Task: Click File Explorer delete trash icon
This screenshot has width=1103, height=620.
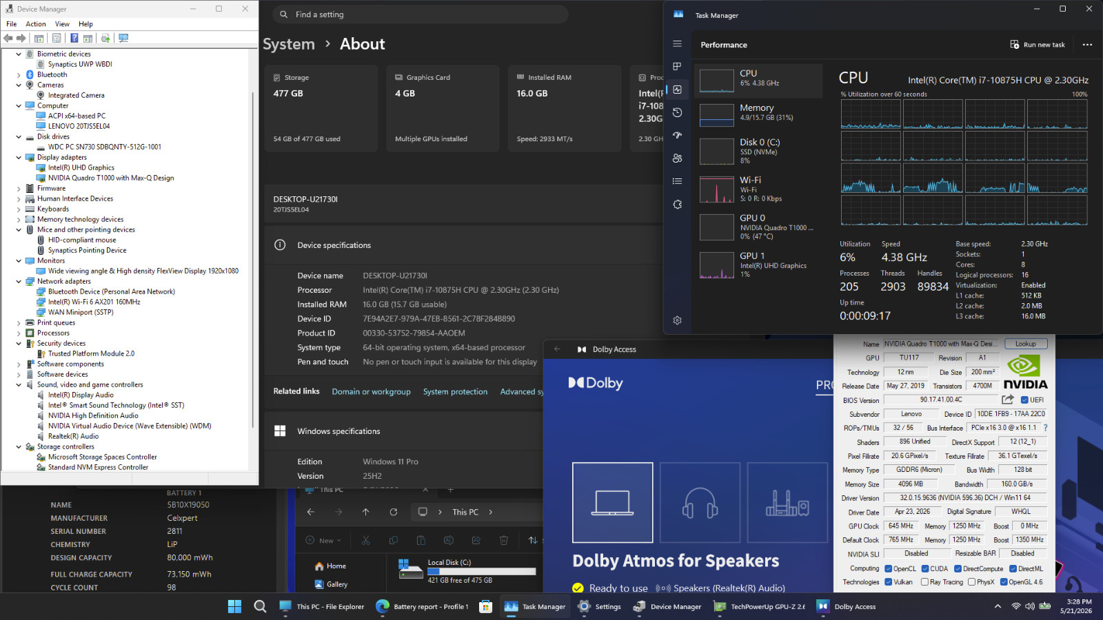Action: (x=503, y=540)
